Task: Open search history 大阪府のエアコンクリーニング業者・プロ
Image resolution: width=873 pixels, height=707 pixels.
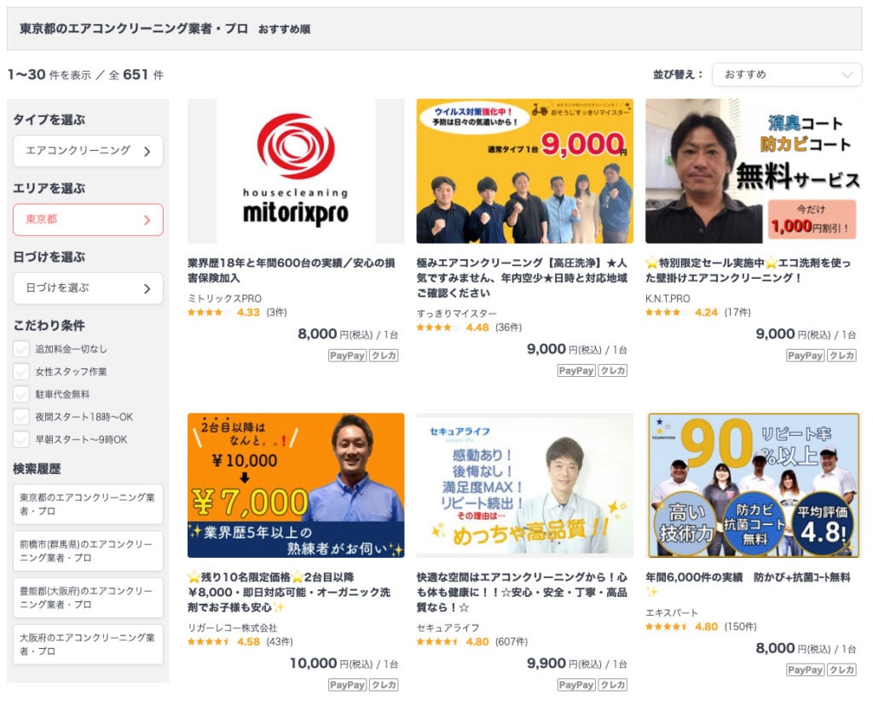Action: (x=88, y=645)
